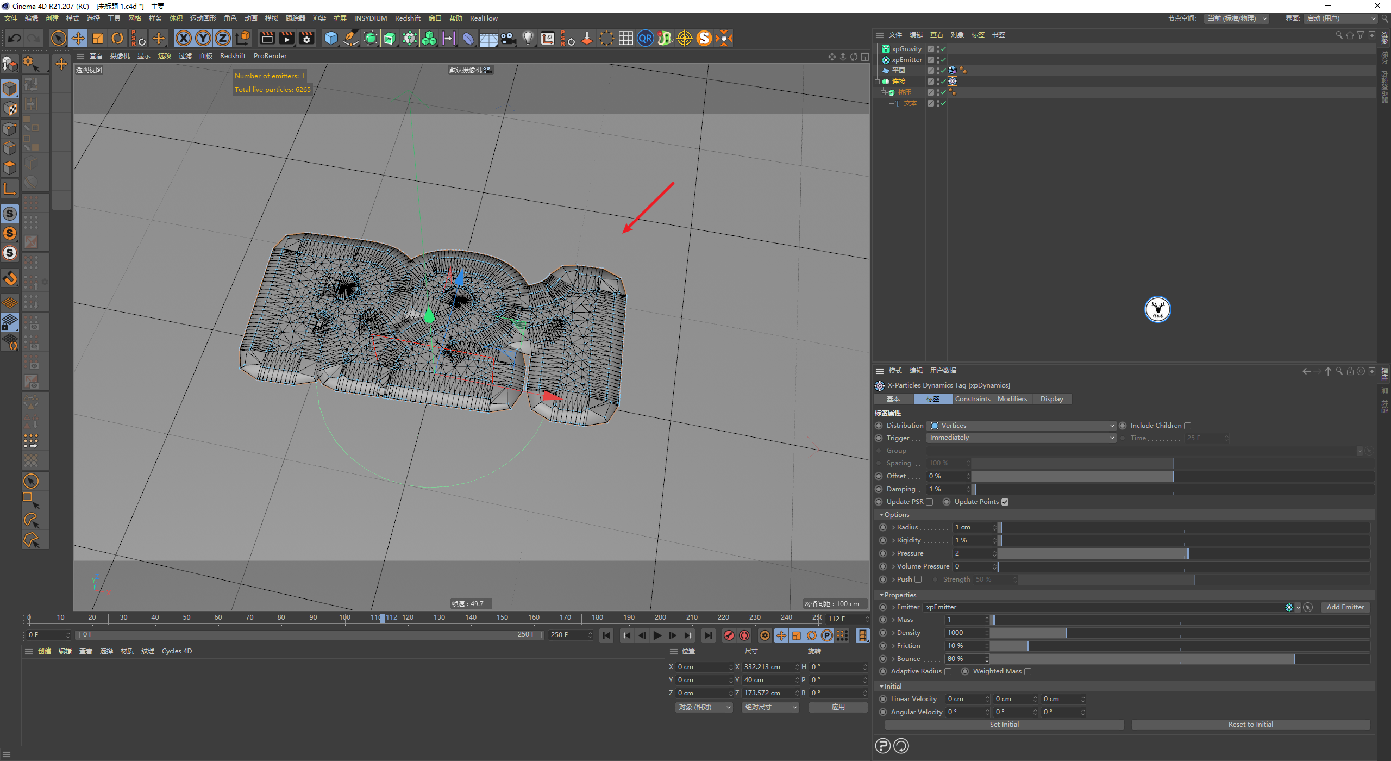Image resolution: width=1391 pixels, height=761 pixels.
Task: Click the Undo arrow in toolbar
Action: pyautogui.click(x=15, y=38)
